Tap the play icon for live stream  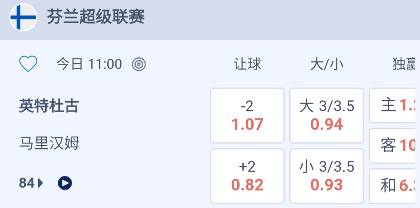65,183
